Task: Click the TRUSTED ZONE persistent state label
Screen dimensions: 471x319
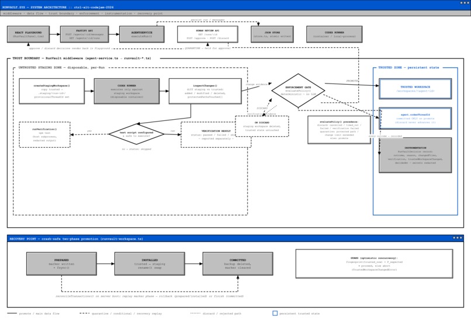Action: click(408, 68)
